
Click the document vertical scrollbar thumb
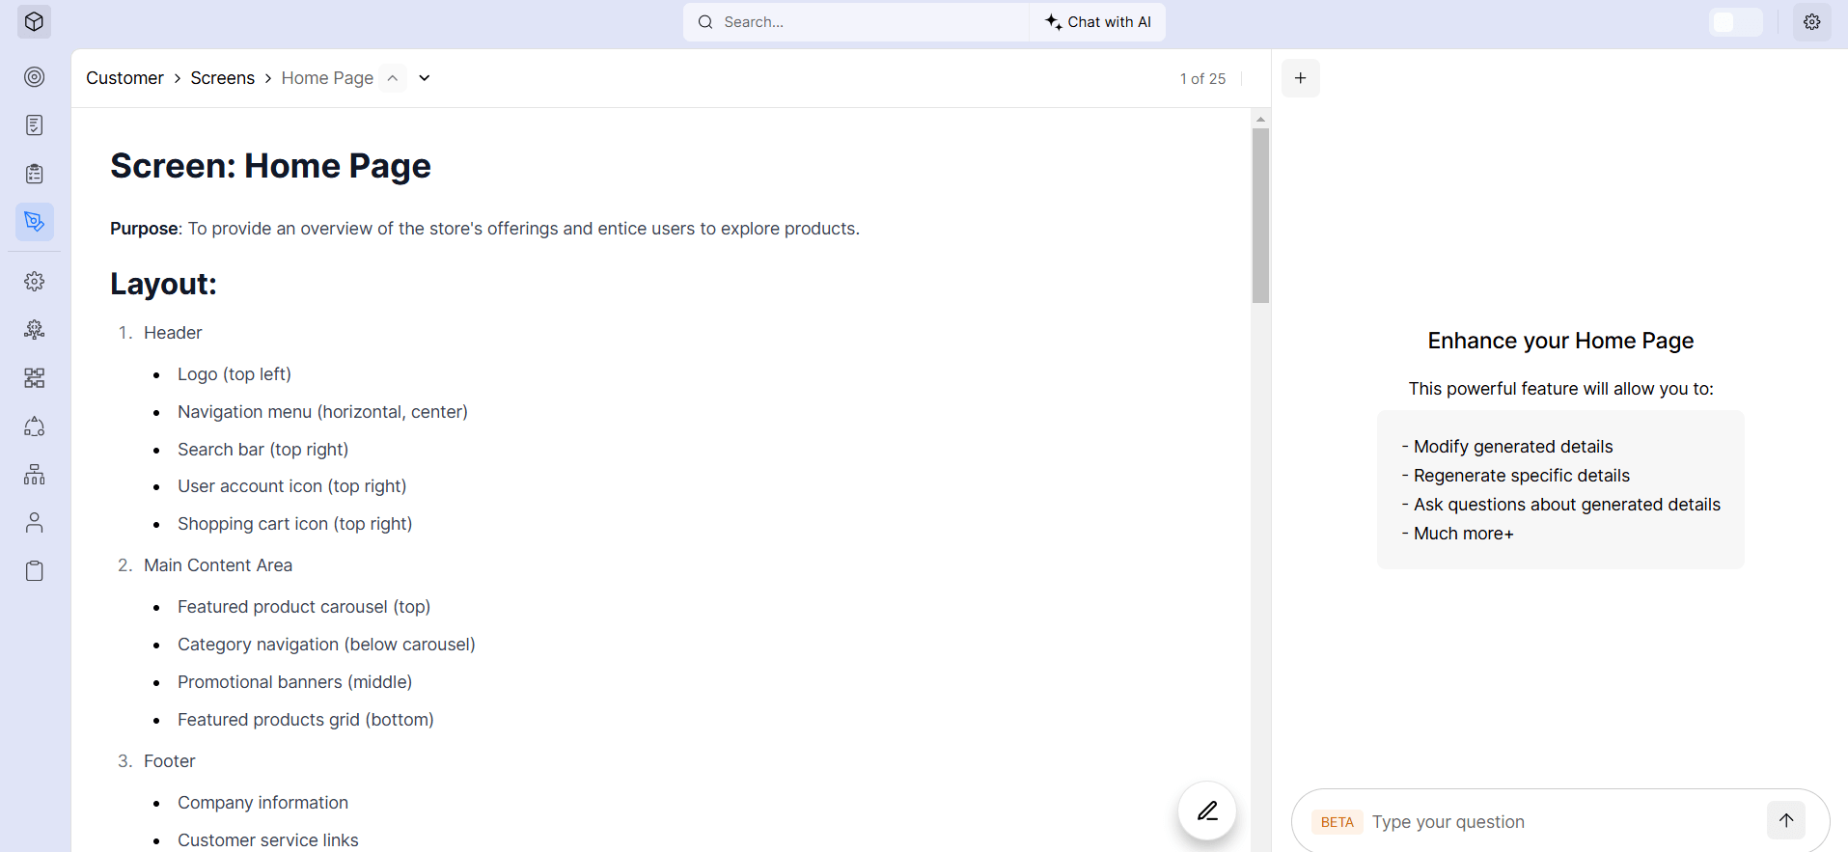pyautogui.click(x=1260, y=215)
